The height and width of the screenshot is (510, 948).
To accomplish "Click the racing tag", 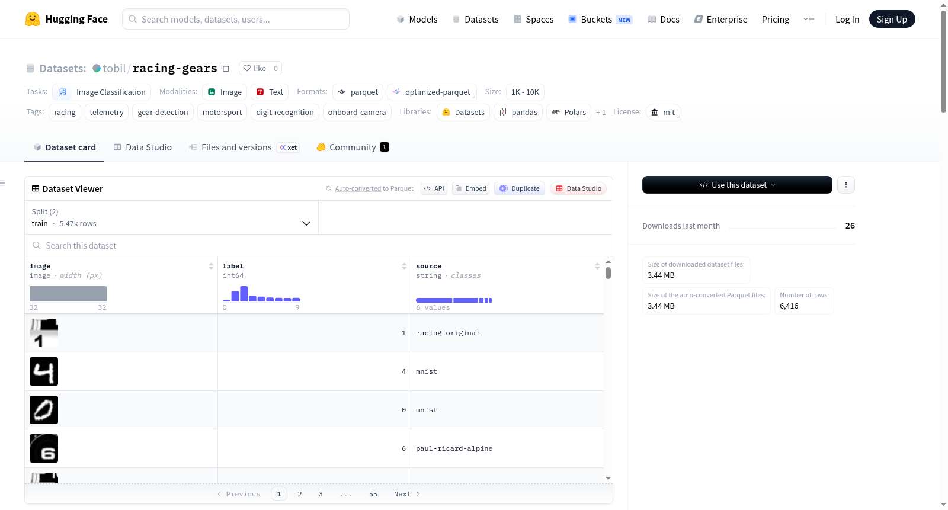I will pos(65,112).
